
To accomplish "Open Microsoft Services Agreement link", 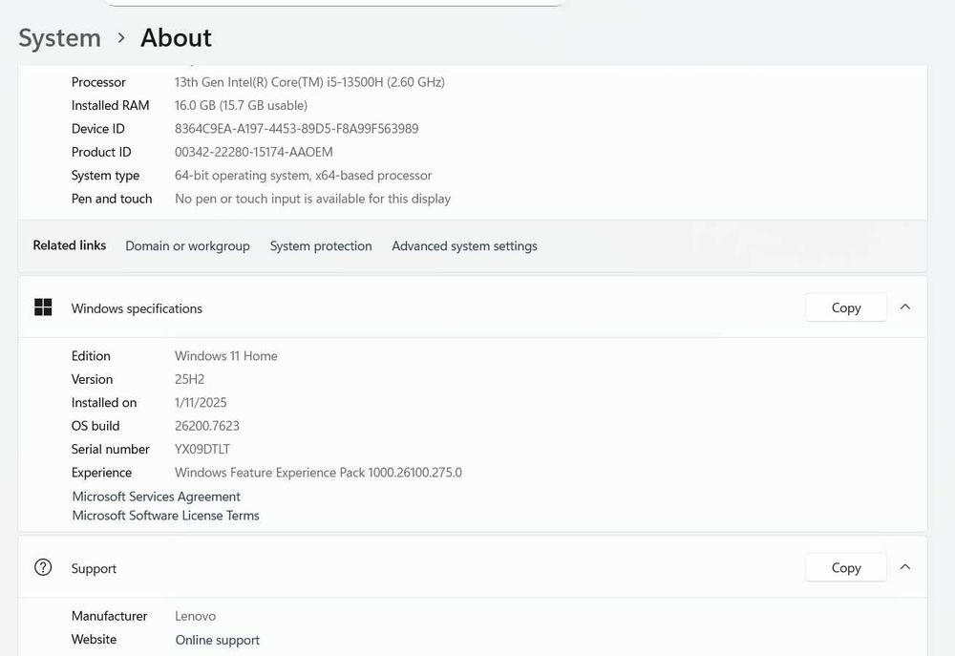I will [156, 497].
